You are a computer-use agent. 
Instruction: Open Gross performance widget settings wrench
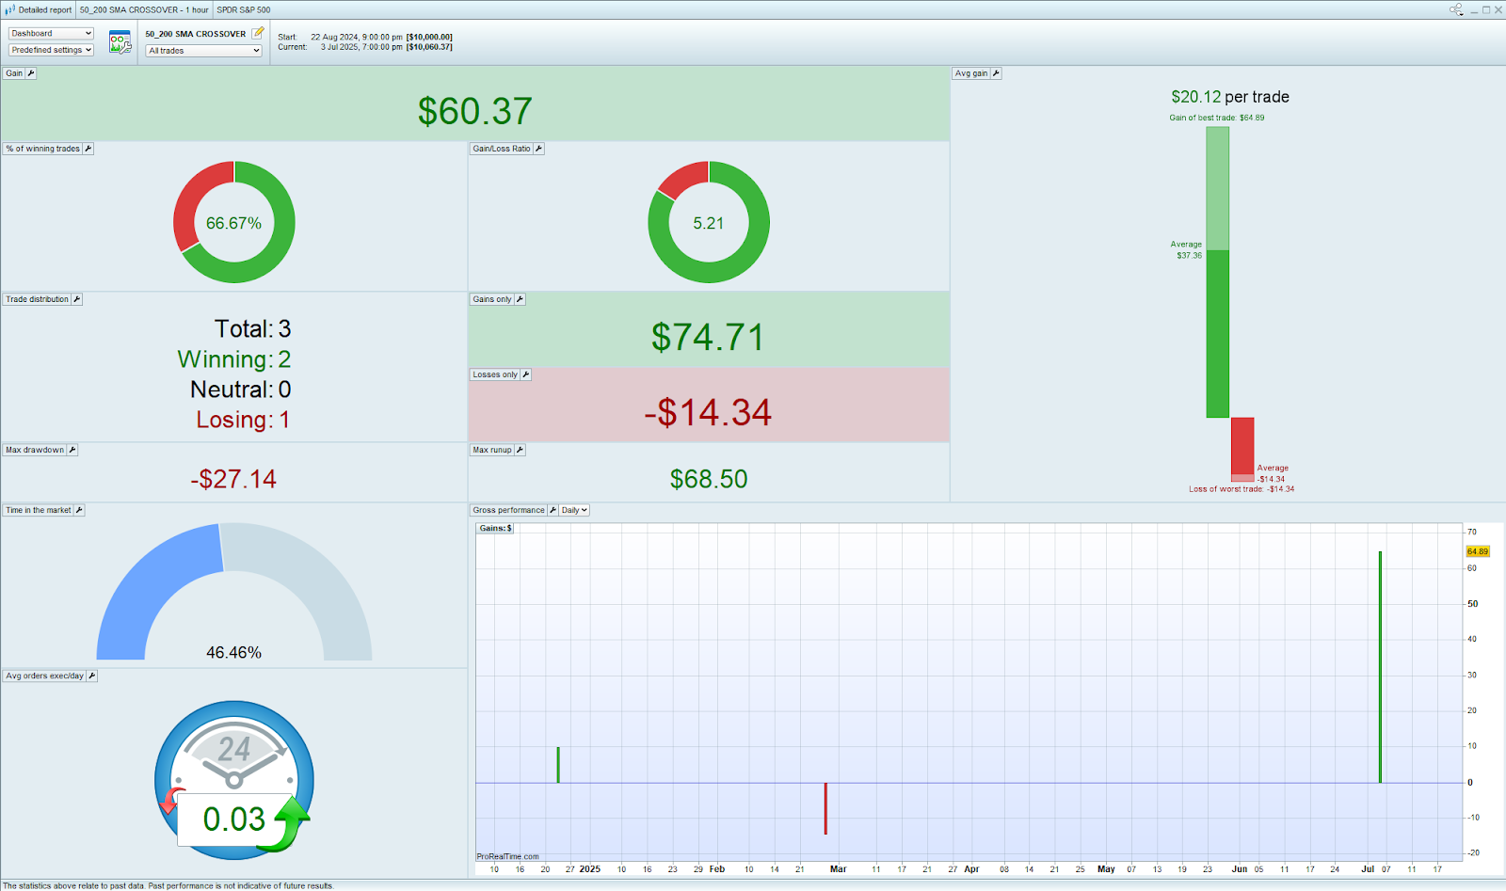[553, 510]
